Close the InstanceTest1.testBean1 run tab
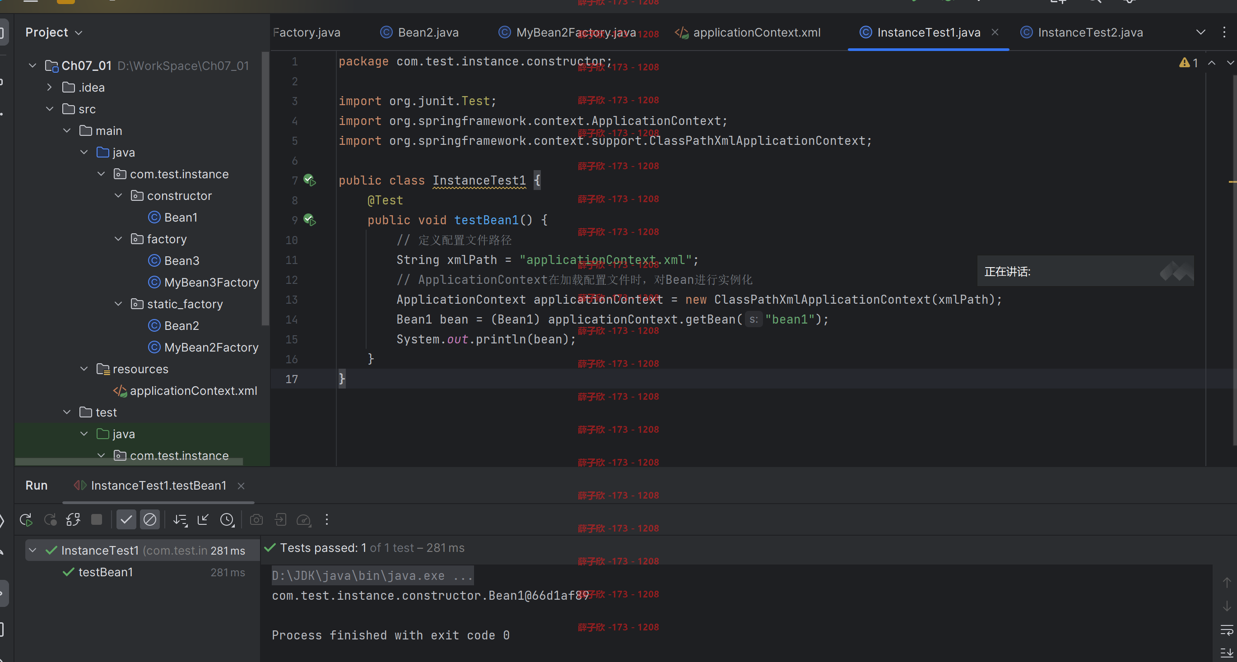 (x=241, y=486)
